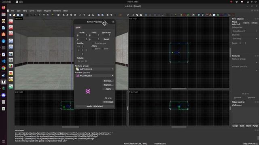This screenshot has height=145, width=259.
Task: Click Purge button in Filter Control
Action: [x=255, y=126]
